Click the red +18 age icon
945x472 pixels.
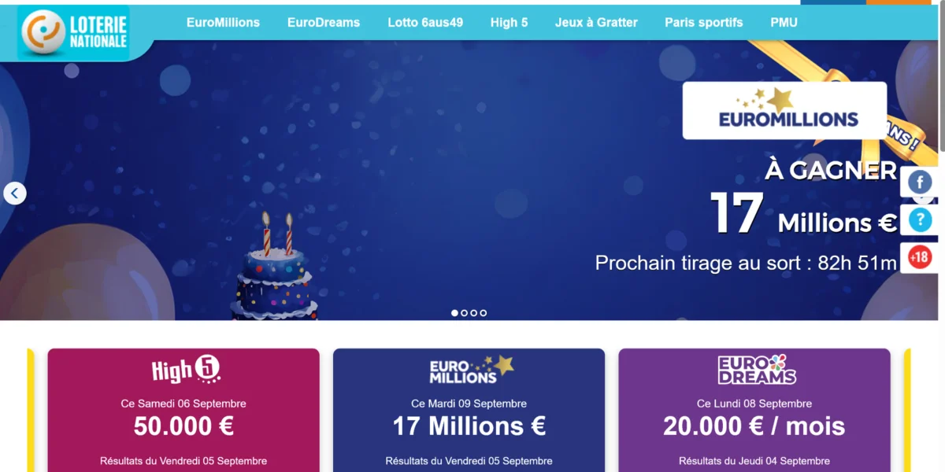[x=919, y=257]
